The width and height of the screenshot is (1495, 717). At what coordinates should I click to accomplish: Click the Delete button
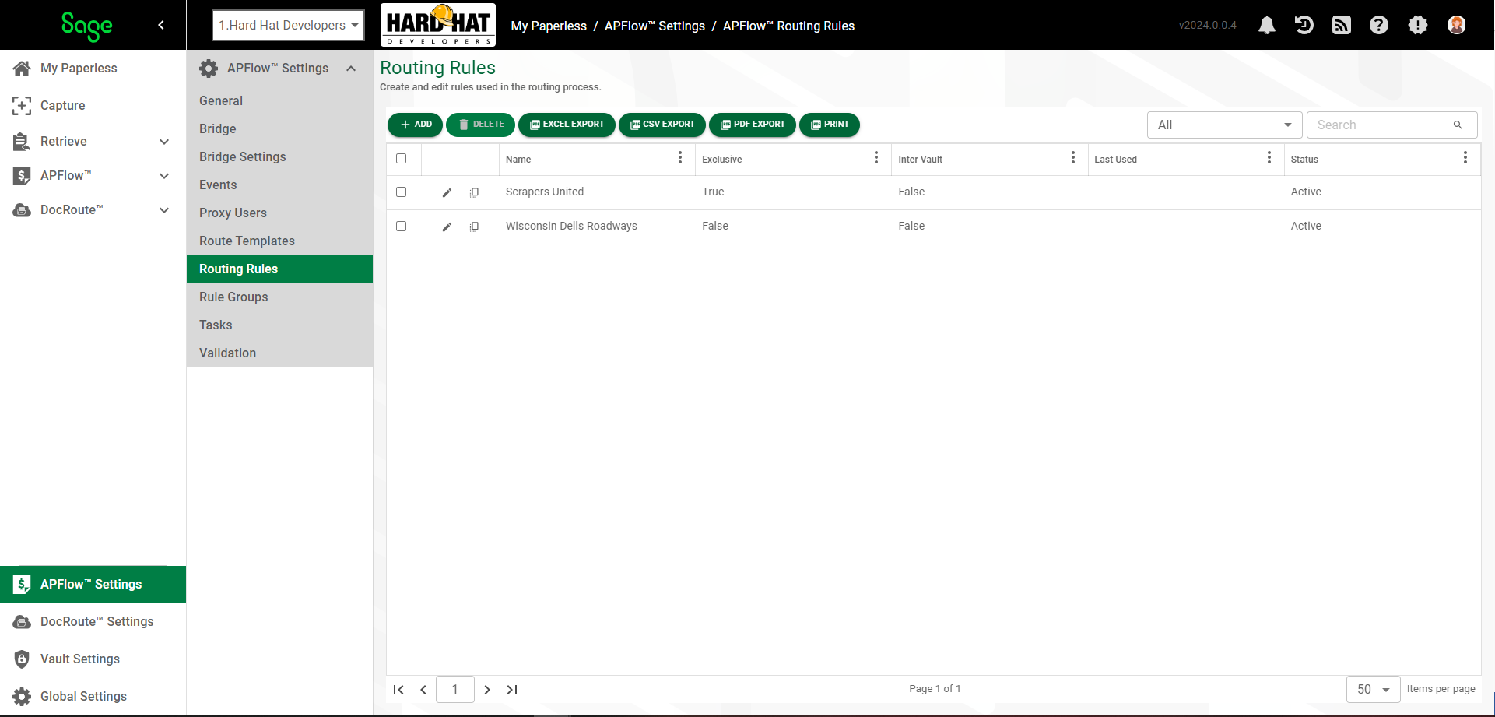480,125
